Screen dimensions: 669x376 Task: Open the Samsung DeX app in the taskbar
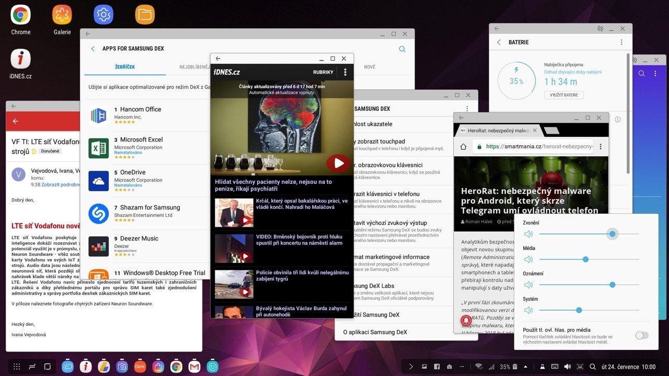(x=140, y=367)
